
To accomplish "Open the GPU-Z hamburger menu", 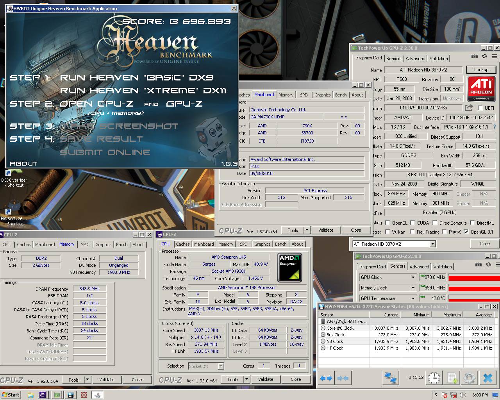I will pos(495,57).
